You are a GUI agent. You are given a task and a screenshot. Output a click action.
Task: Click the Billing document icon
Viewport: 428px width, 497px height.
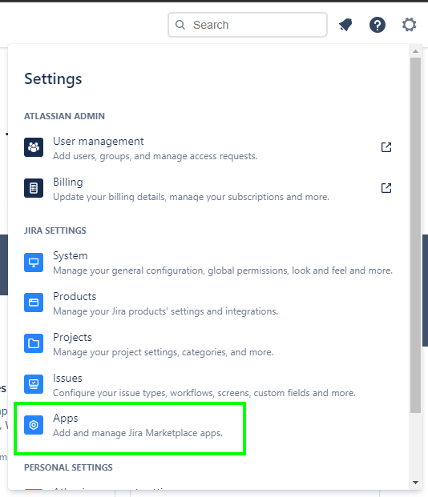point(34,188)
